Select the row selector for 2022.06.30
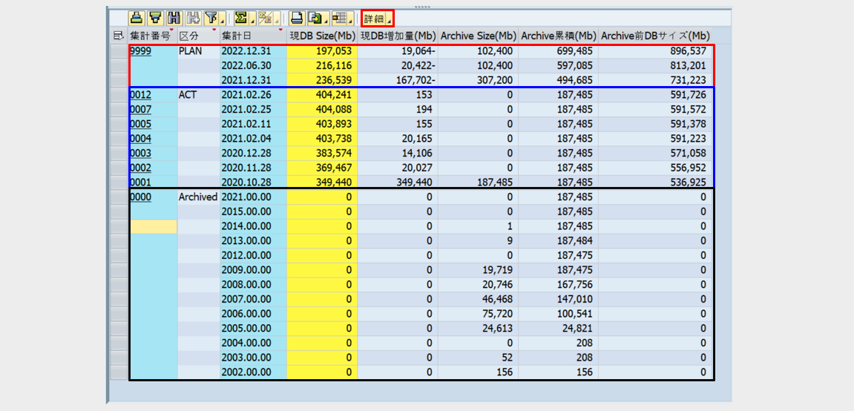 (119, 66)
